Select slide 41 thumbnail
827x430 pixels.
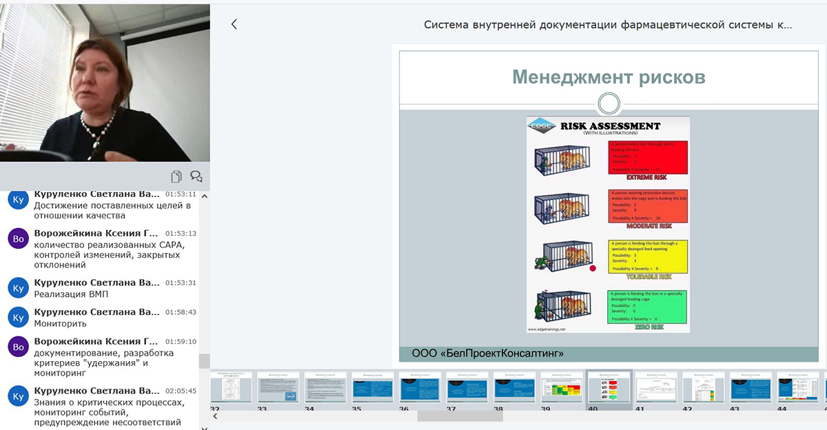(656, 387)
